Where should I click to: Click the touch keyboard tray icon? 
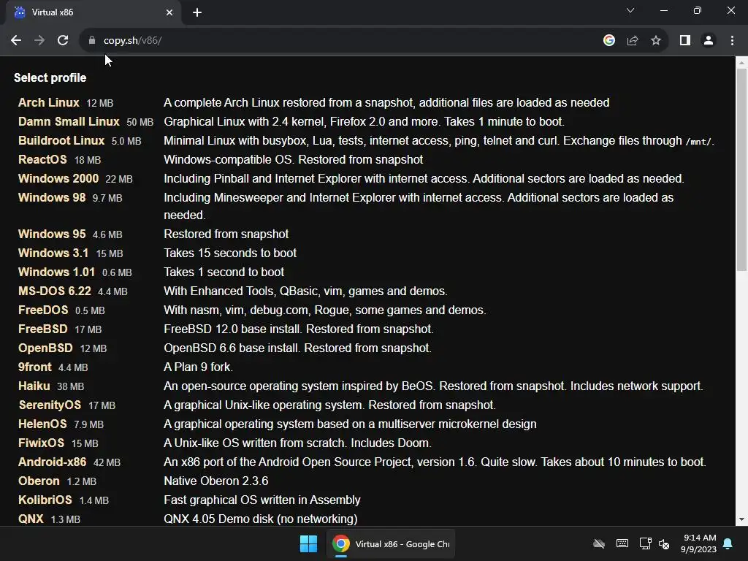click(622, 543)
